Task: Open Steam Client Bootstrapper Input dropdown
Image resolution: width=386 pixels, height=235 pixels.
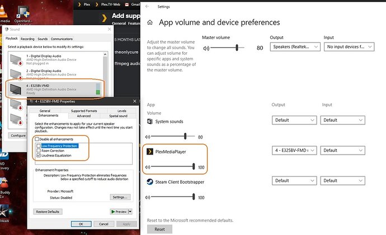Action: click(342, 180)
